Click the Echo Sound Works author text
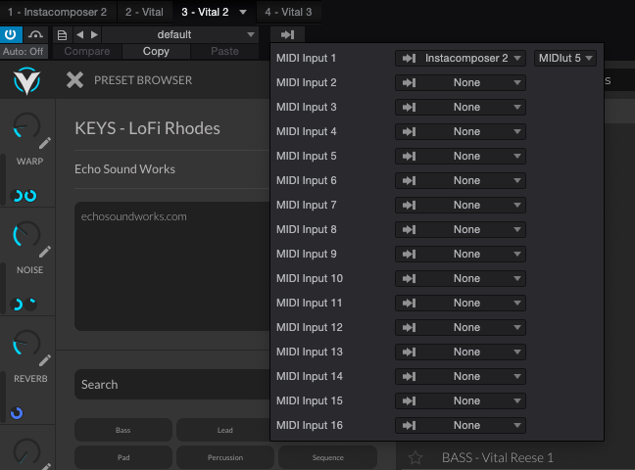The width and height of the screenshot is (635, 470). click(124, 168)
